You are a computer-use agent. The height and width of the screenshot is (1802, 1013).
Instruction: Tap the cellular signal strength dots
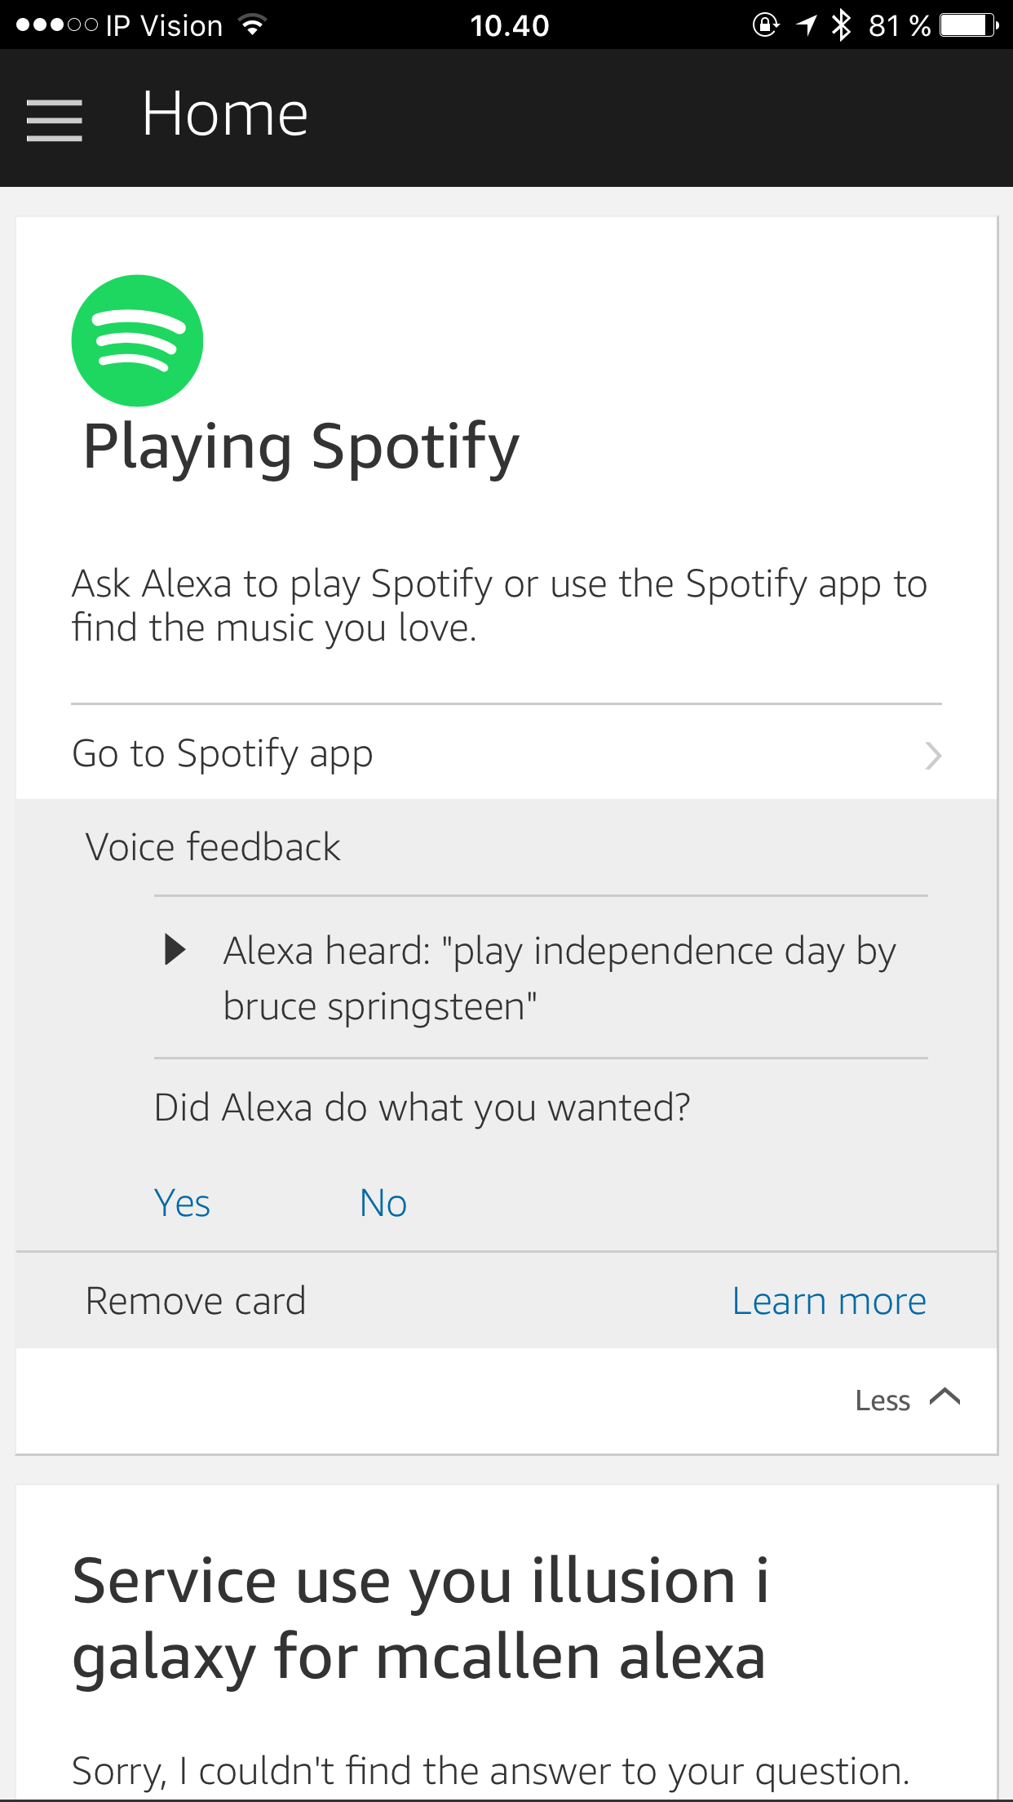click(56, 25)
